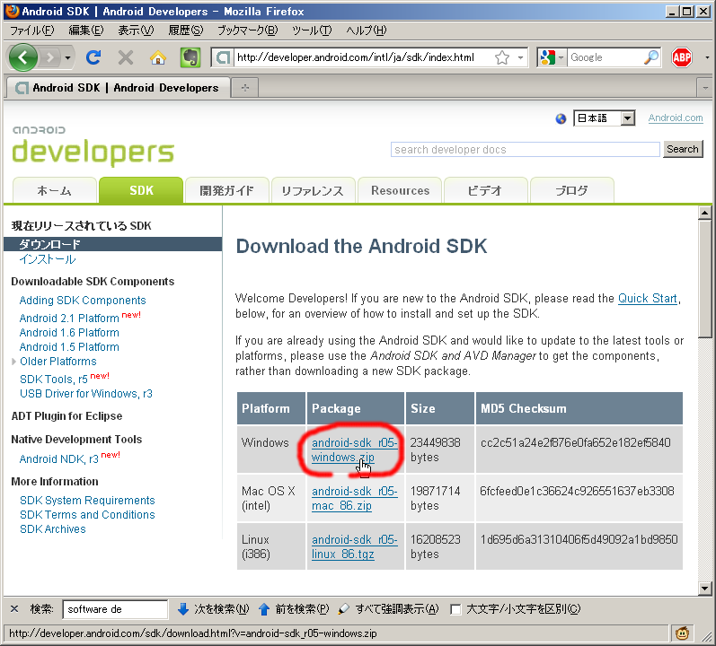The width and height of the screenshot is (716, 646).
Task: Open Android 1.5 Platform link
Action: point(69,347)
